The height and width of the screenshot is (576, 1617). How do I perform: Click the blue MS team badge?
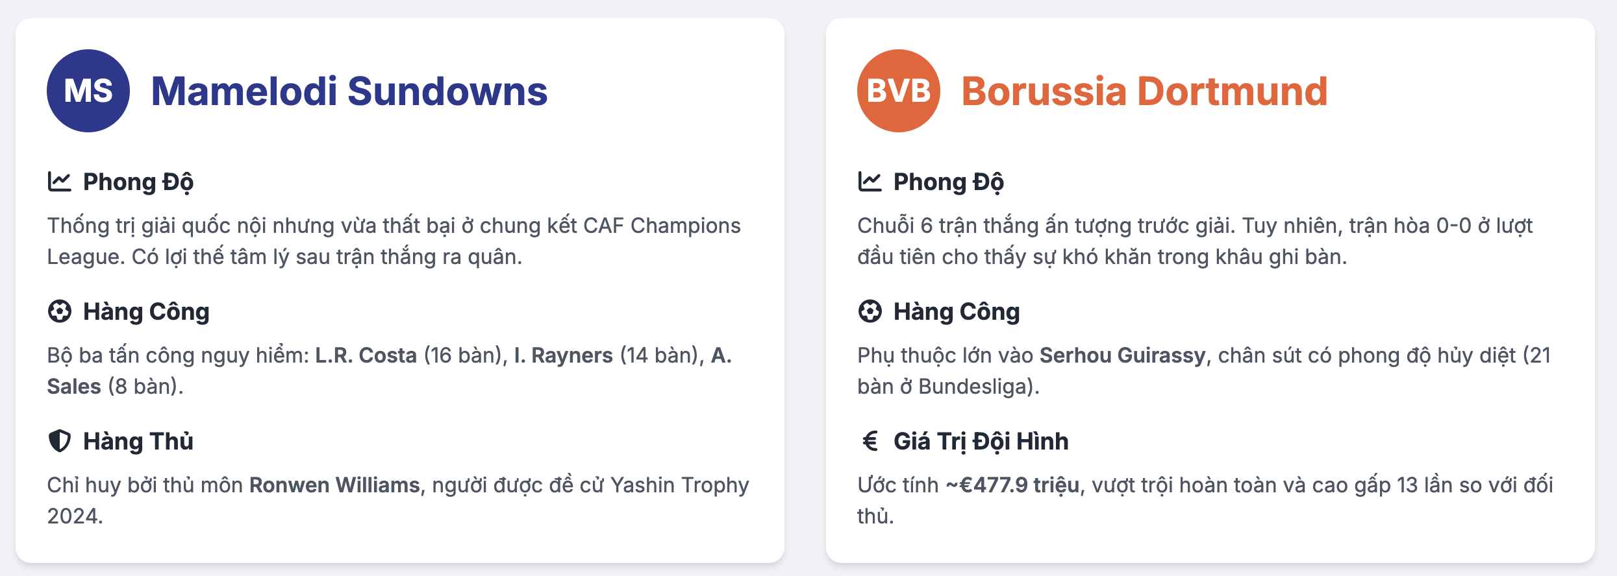(x=88, y=91)
